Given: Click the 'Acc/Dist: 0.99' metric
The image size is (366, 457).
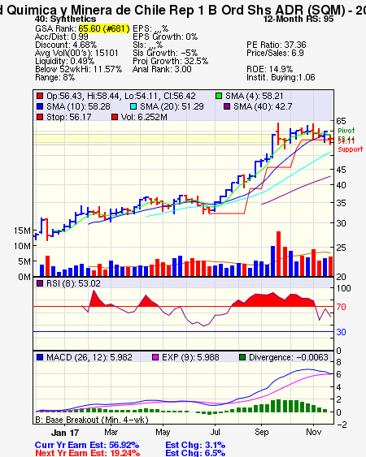Looking at the screenshot, I should coord(61,37).
